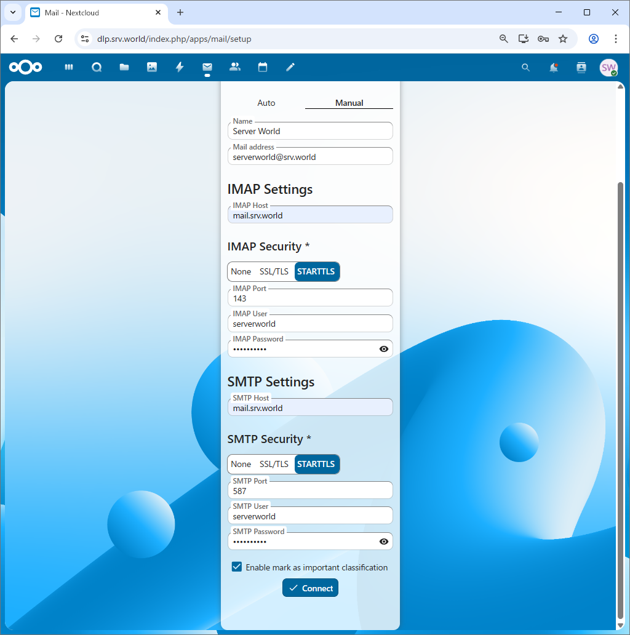Go forward with browser forward arrow
This screenshot has width=630, height=635.
click(x=36, y=39)
